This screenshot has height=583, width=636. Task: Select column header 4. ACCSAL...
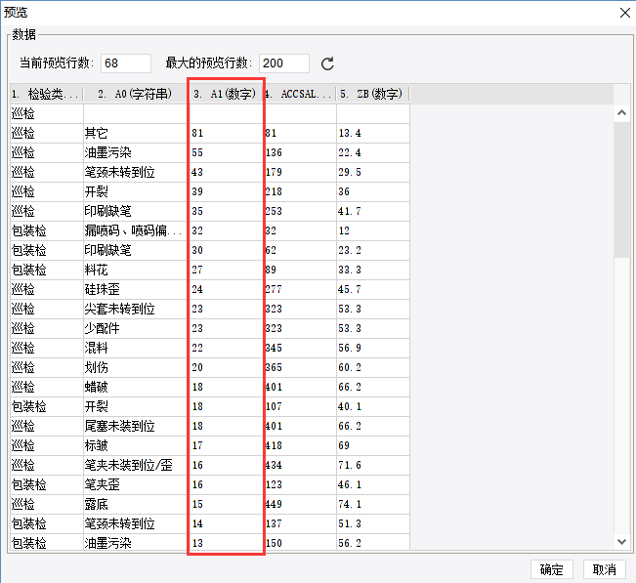(299, 94)
